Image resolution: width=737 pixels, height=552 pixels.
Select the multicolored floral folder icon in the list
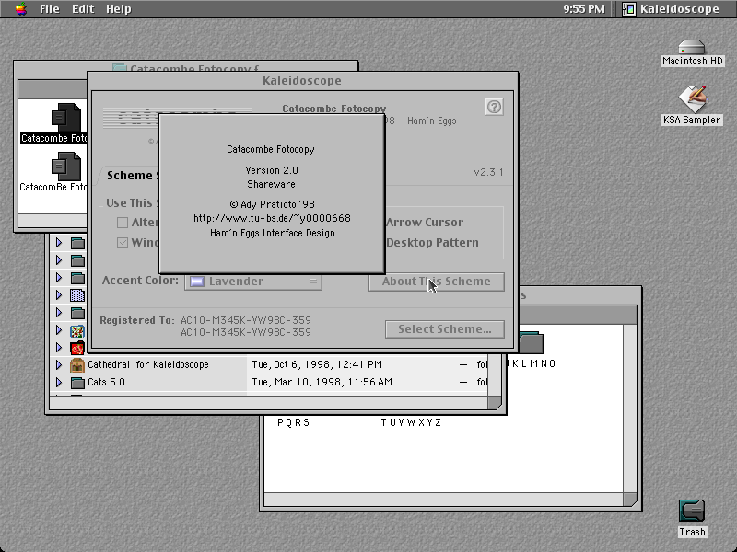pos(77,331)
